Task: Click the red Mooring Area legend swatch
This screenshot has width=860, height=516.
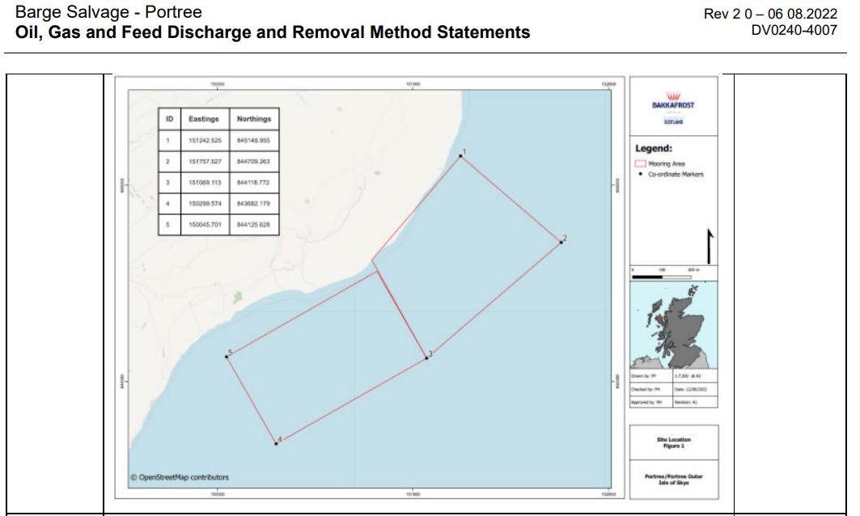Action: 641,164
